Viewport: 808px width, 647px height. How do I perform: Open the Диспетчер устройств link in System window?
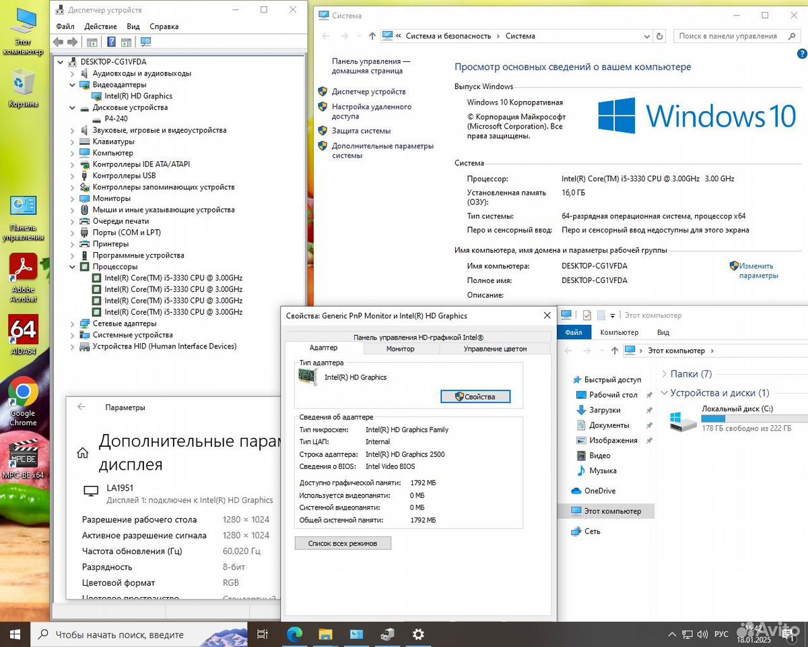[x=369, y=91]
